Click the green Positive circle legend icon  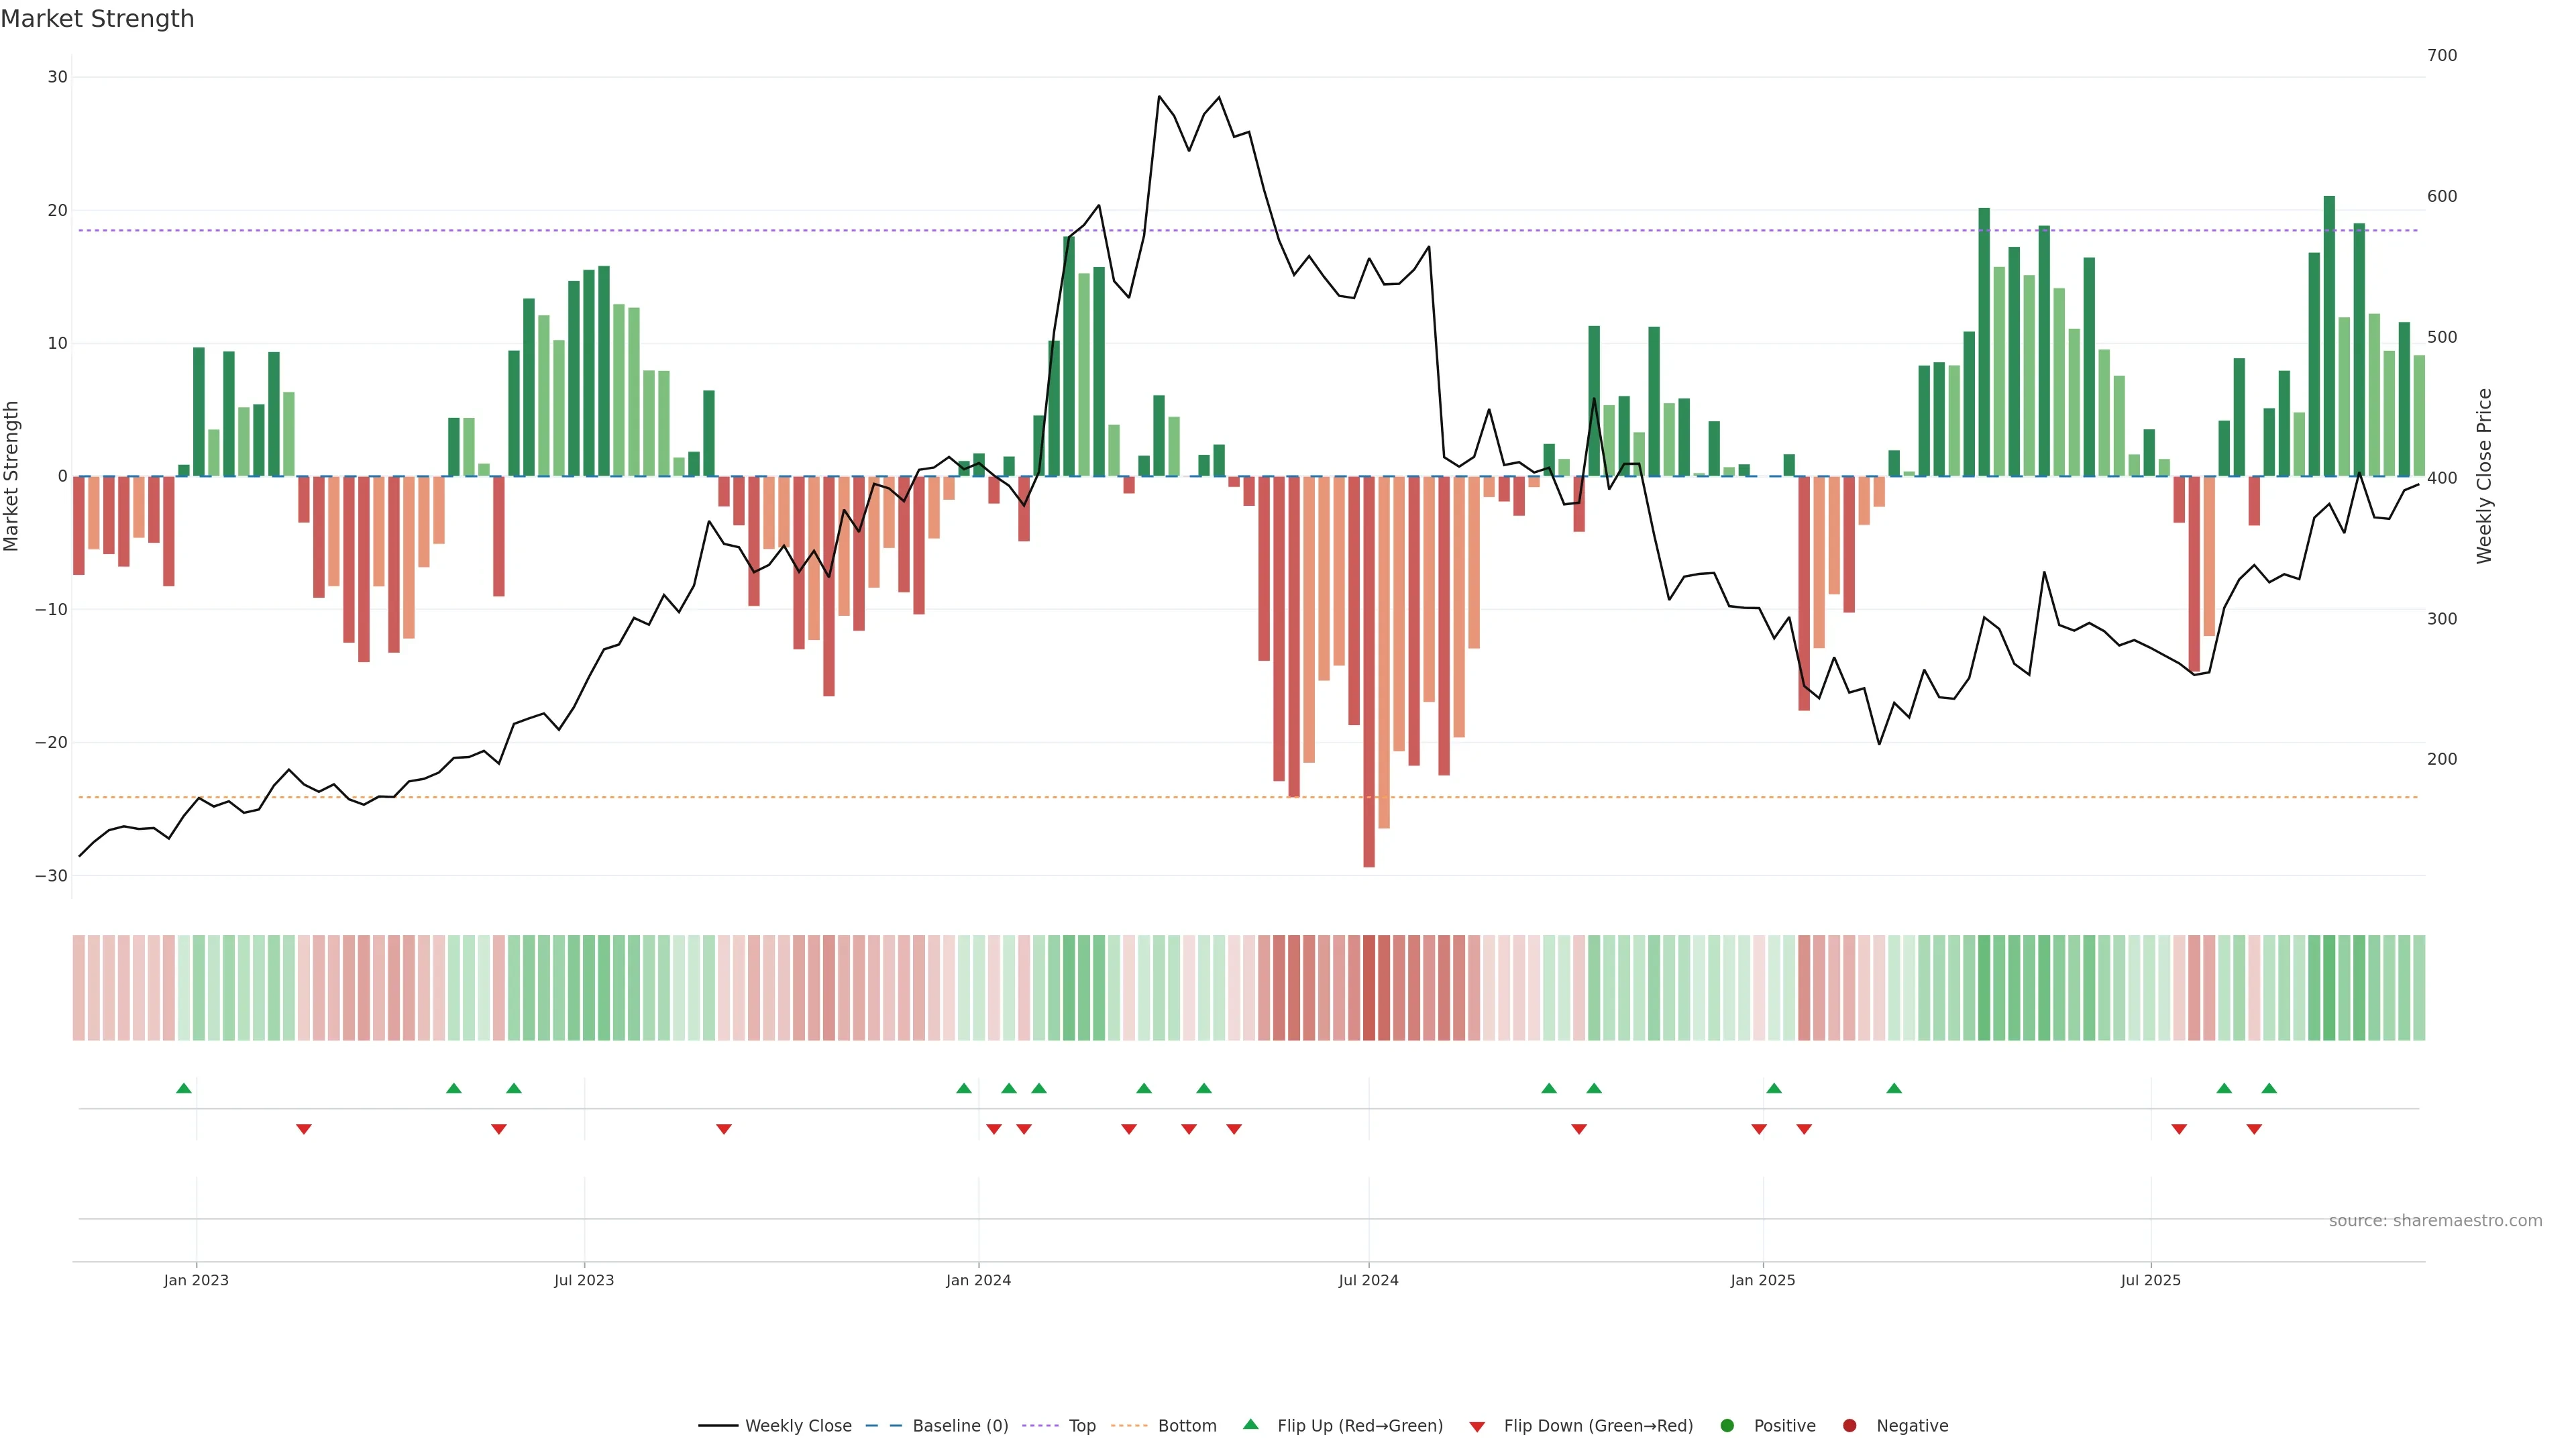[1727, 1426]
